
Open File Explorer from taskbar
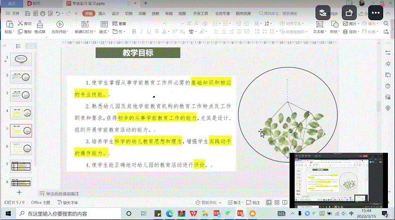click(205, 214)
